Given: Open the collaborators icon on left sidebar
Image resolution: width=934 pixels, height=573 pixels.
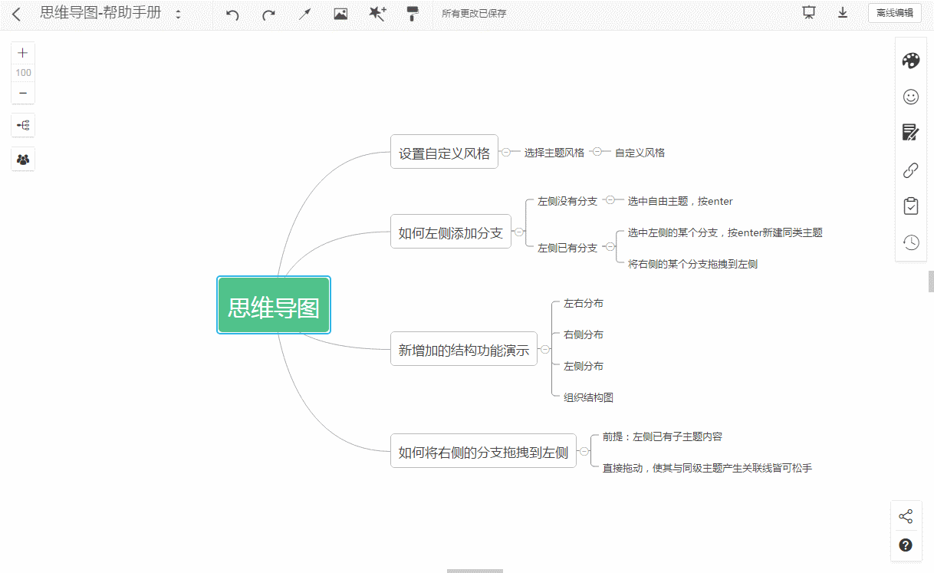Looking at the screenshot, I should coord(22,159).
